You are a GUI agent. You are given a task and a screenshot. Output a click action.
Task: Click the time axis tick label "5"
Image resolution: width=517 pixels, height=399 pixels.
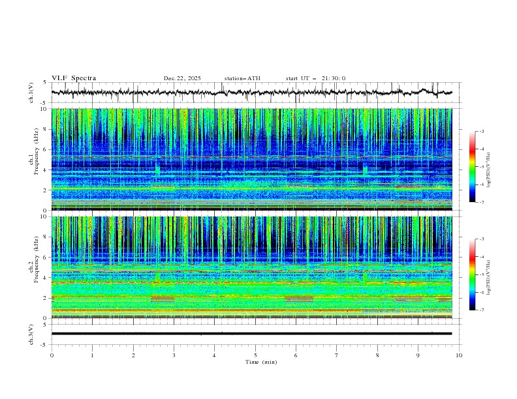click(255, 355)
